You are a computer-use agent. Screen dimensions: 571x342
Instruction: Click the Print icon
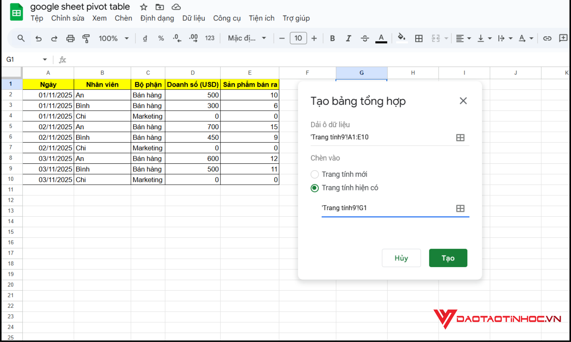click(70, 38)
